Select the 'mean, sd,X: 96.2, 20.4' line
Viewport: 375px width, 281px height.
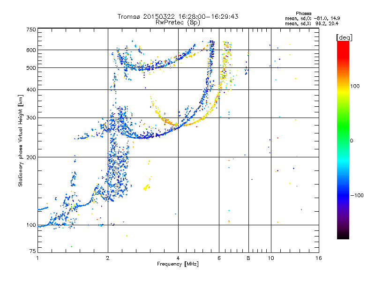312,23
